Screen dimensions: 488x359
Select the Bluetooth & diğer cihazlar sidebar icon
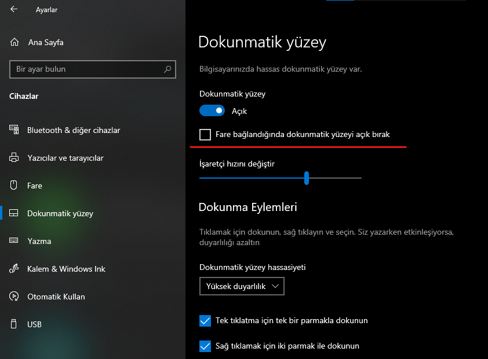tap(14, 130)
